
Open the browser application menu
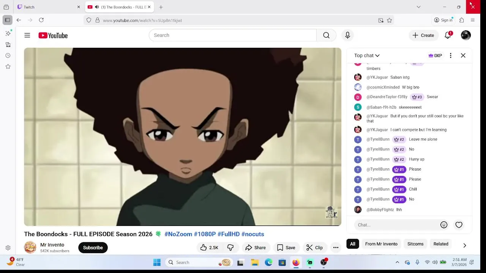pos(473,20)
